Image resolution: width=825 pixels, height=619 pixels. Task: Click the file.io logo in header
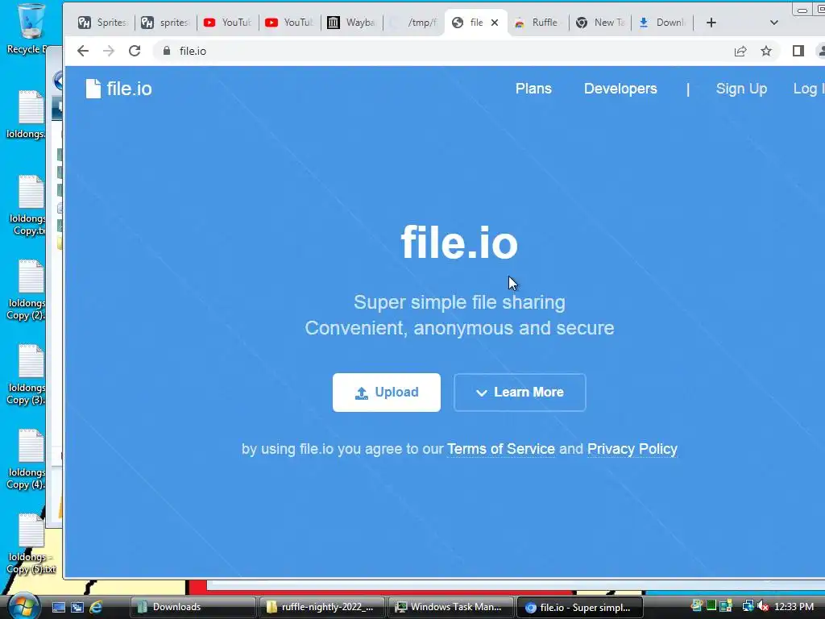(x=119, y=89)
